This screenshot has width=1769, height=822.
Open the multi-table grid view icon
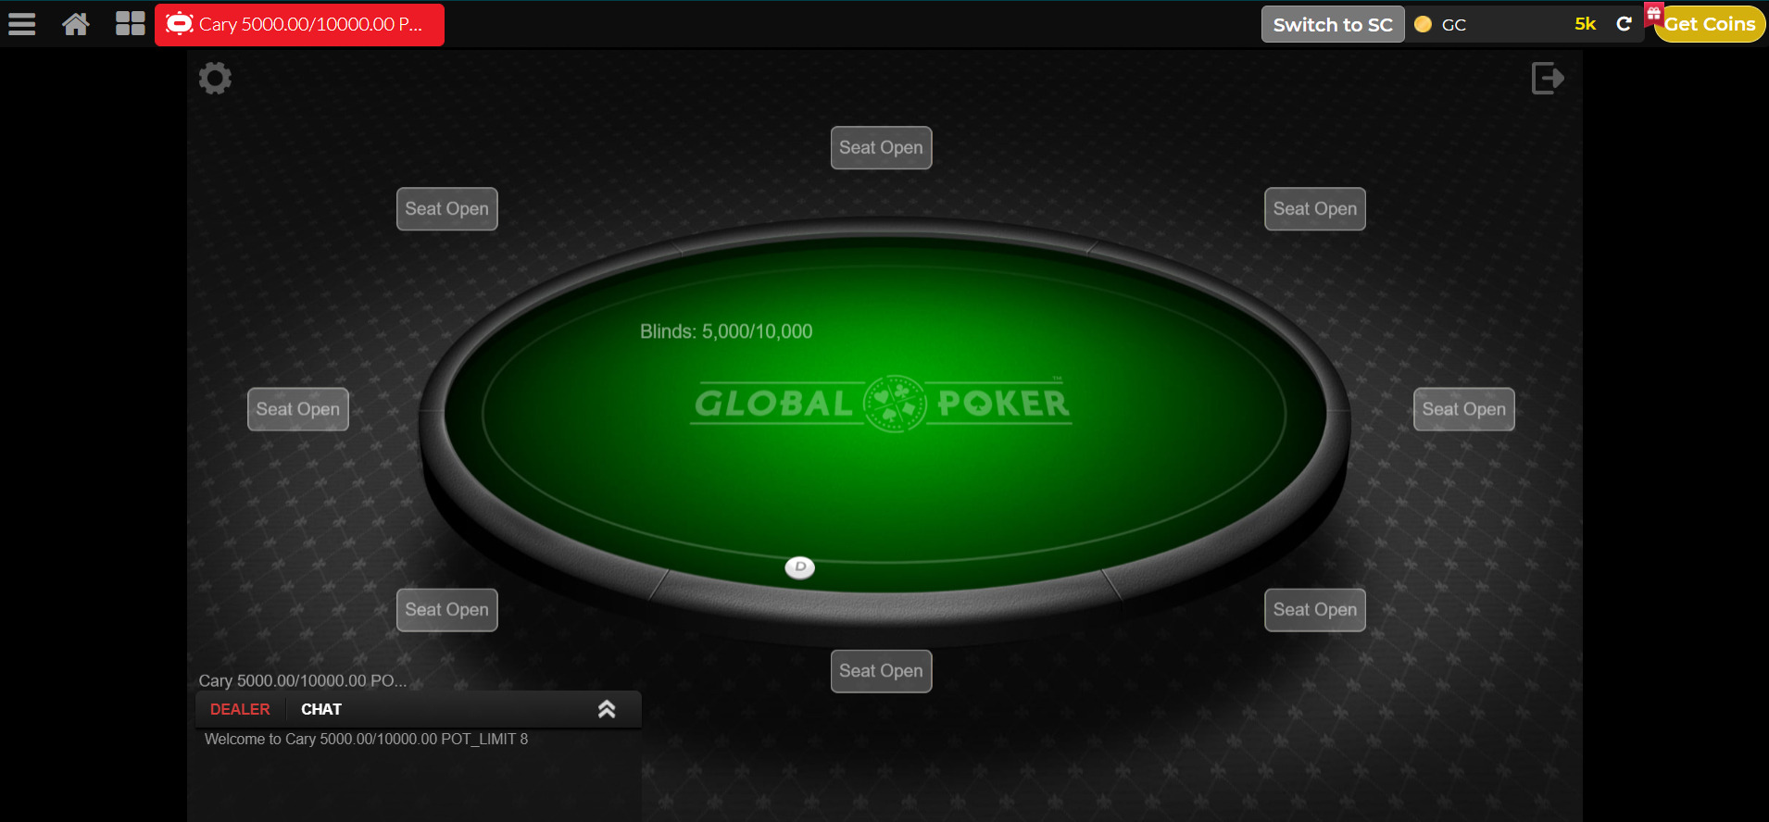point(131,24)
